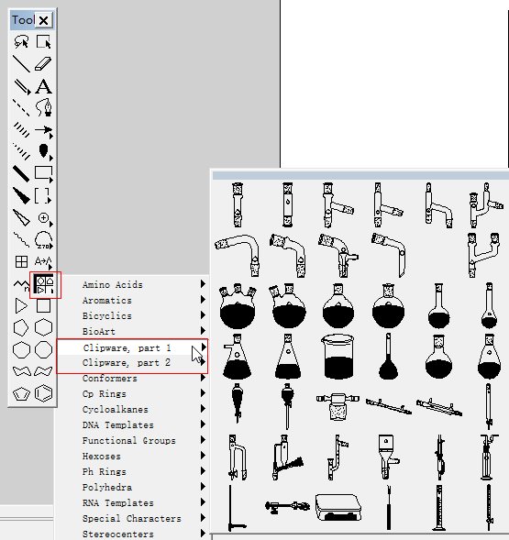The width and height of the screenshot is (509, 540).
Task: Select the Templates tool icon
Action: 44,285
